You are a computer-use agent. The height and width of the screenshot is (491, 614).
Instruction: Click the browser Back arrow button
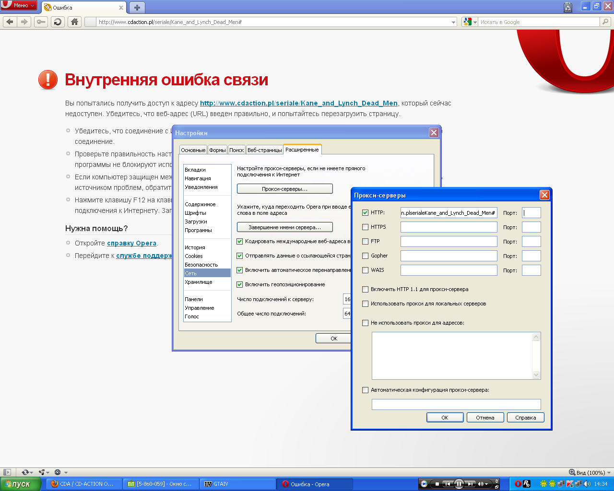pos(10,22)
